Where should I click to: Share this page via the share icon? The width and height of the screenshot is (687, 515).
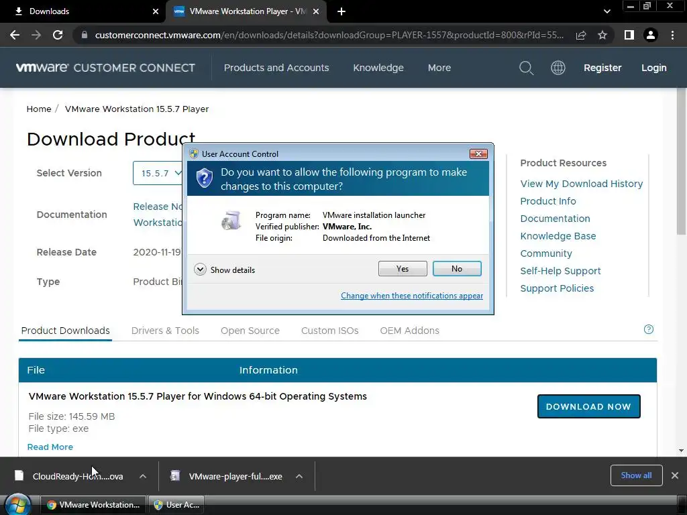[581, 35]
